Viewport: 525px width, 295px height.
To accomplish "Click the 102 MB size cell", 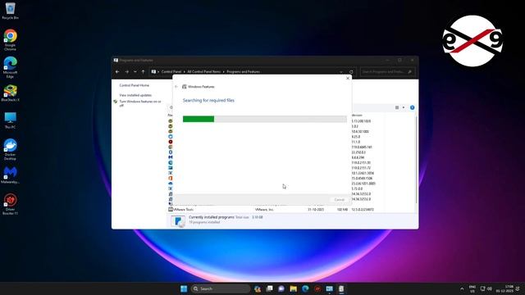I will 342,210.
